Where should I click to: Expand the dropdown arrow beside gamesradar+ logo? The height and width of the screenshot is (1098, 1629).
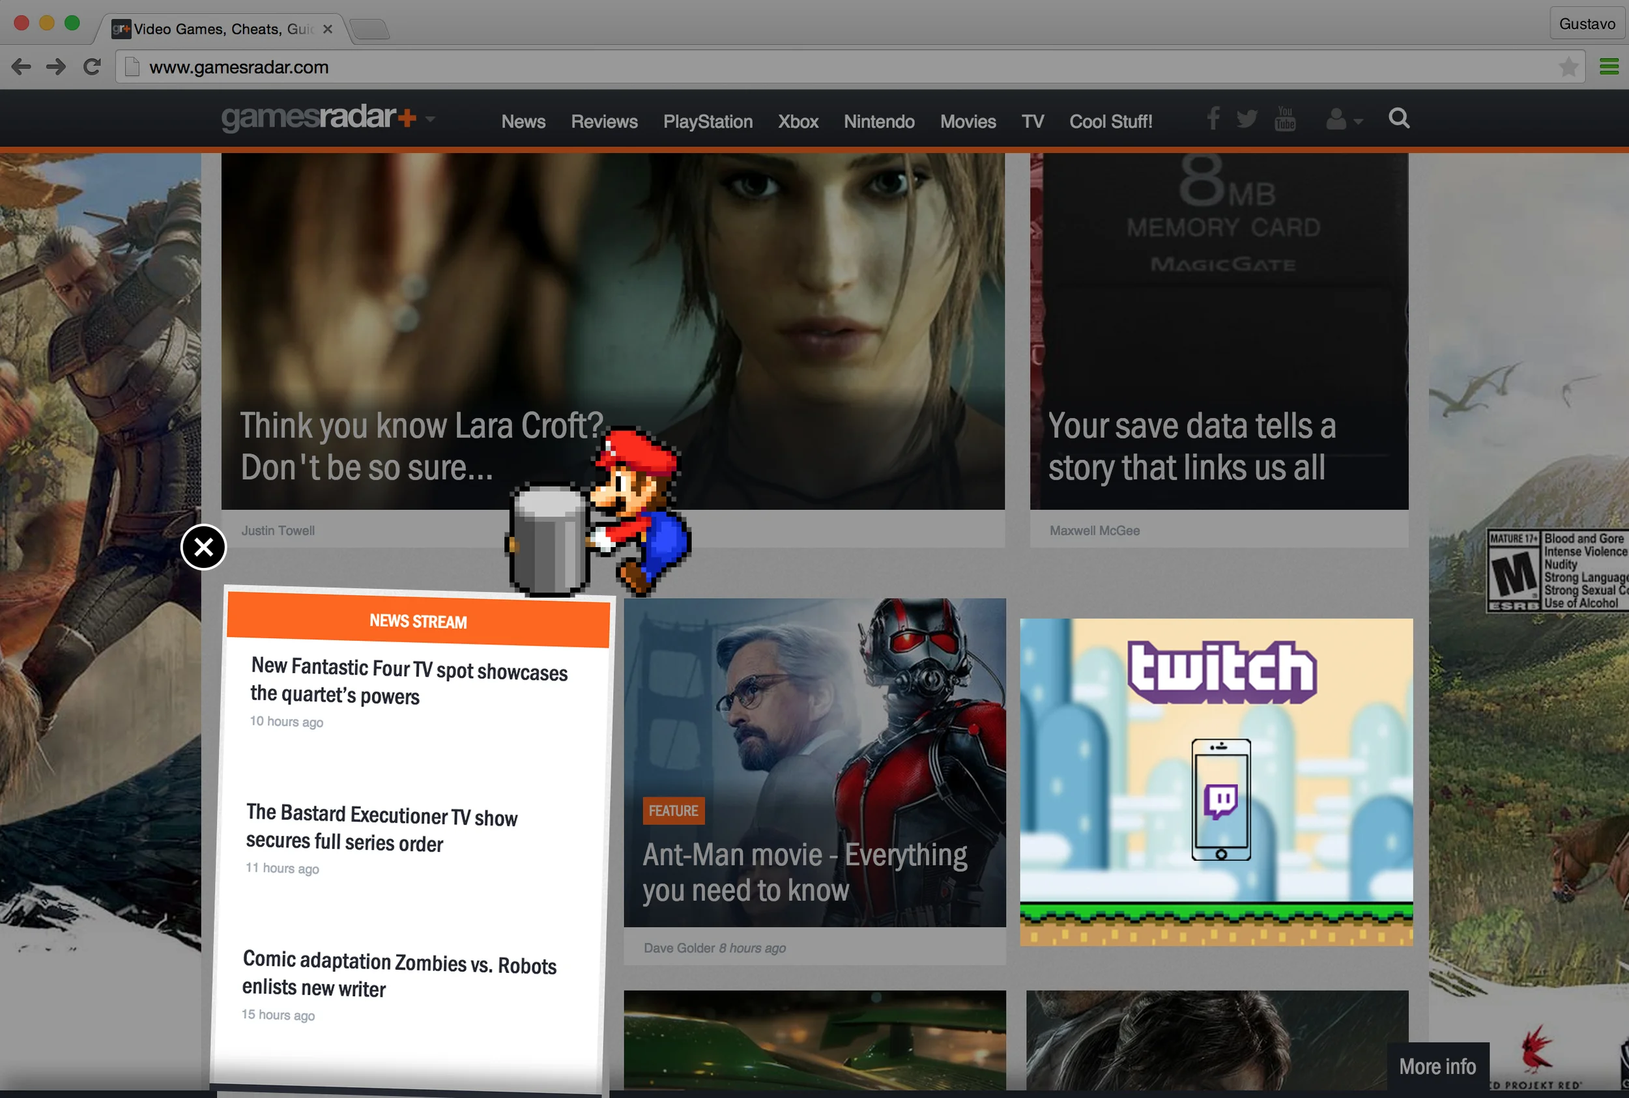click(430, 119)
